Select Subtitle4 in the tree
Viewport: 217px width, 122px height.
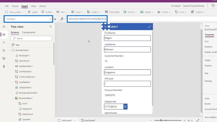[x=26, y=120]
